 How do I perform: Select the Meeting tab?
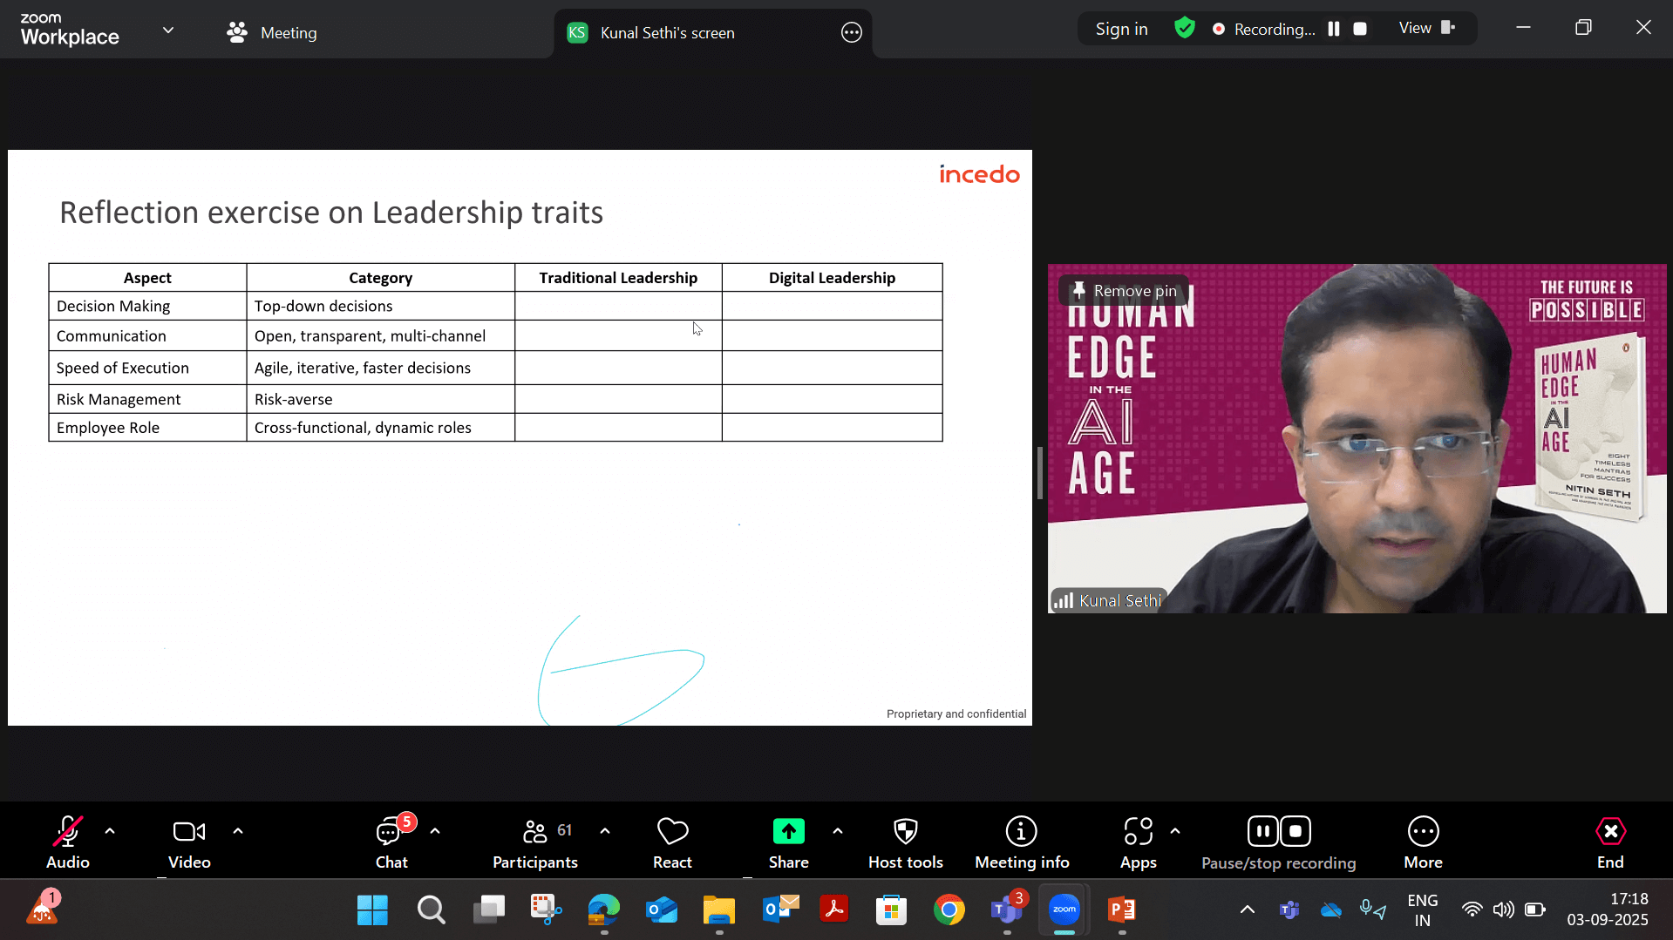pos(272,33)
